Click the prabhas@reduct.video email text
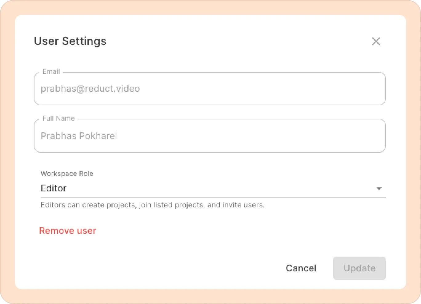This screenshot has height=304, width=421. [x=90, y=89]
